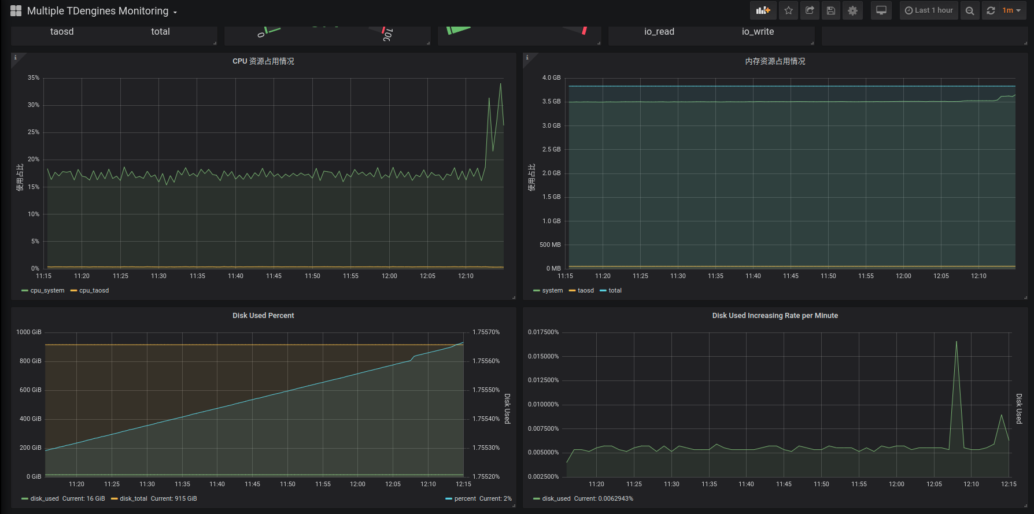Cycle view mode with monitor icon
Image resolution: width=1034 pixels, height=514 pixels.
pos(881,10)
